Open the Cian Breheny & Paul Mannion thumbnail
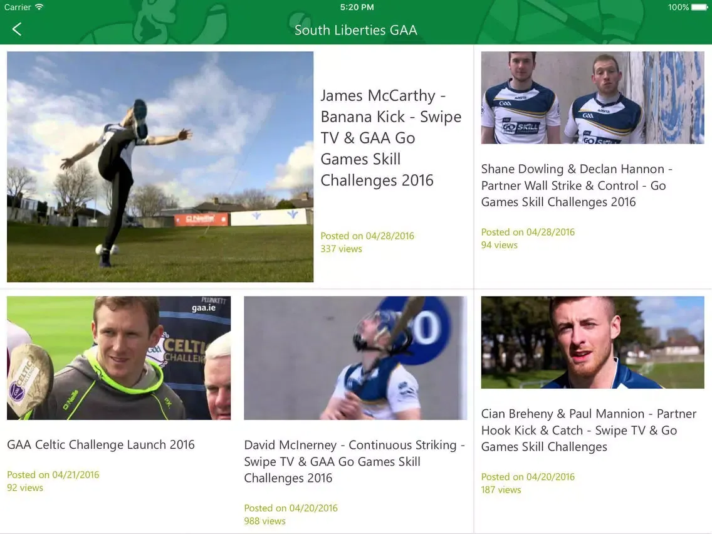 click(592, 342)
